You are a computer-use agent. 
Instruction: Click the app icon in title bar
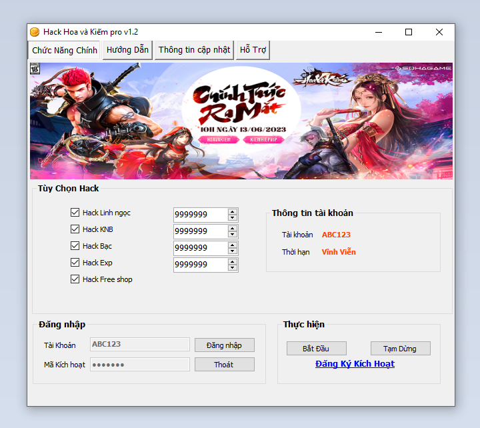35,32
